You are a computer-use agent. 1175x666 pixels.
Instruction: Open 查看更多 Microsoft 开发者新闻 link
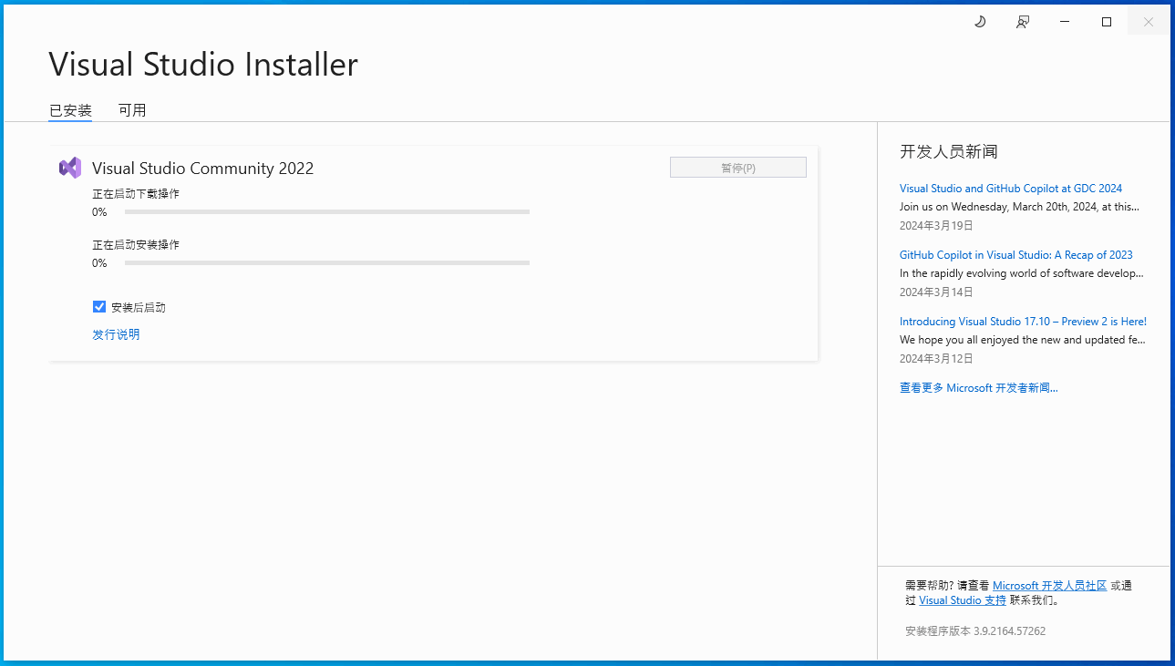[979, 388]
